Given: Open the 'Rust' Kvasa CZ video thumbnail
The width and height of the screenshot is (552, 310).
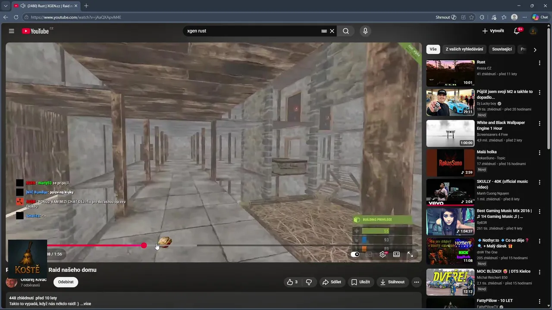Looking at the screenshot, I should coord(450,73).
